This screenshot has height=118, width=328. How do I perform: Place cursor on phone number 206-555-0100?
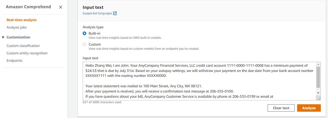pos(222,91)
